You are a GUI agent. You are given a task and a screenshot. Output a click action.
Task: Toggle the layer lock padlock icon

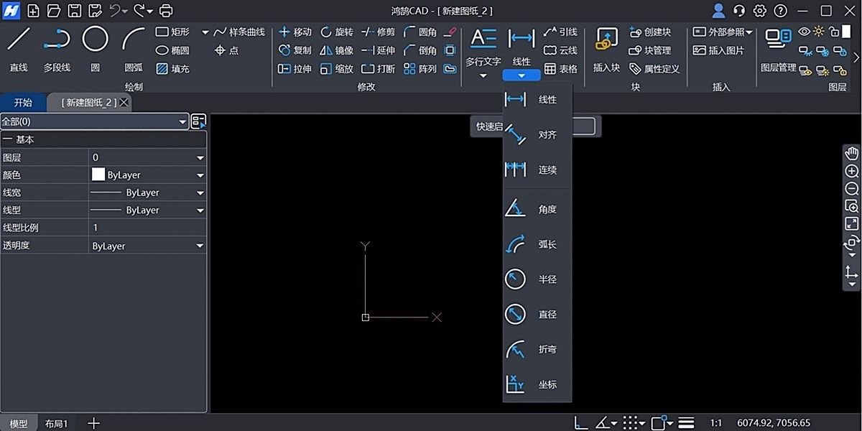833,32
